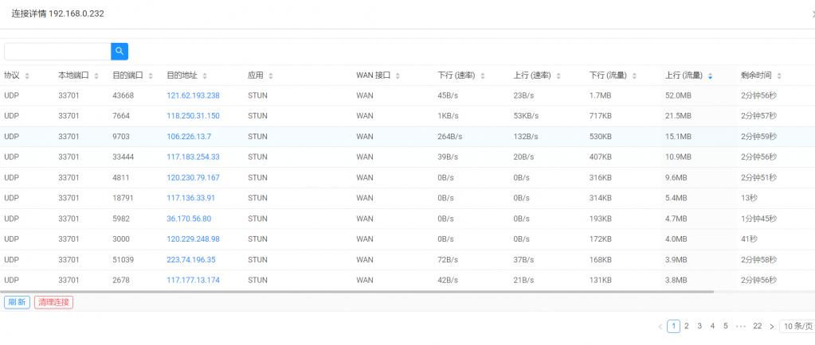
Task: Sort by 下行 (速率) column sort arrows
Action: click(482, 76)
